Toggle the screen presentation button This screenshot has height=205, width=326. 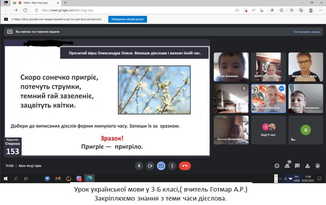pyautogui.click(x=161, y=166)
